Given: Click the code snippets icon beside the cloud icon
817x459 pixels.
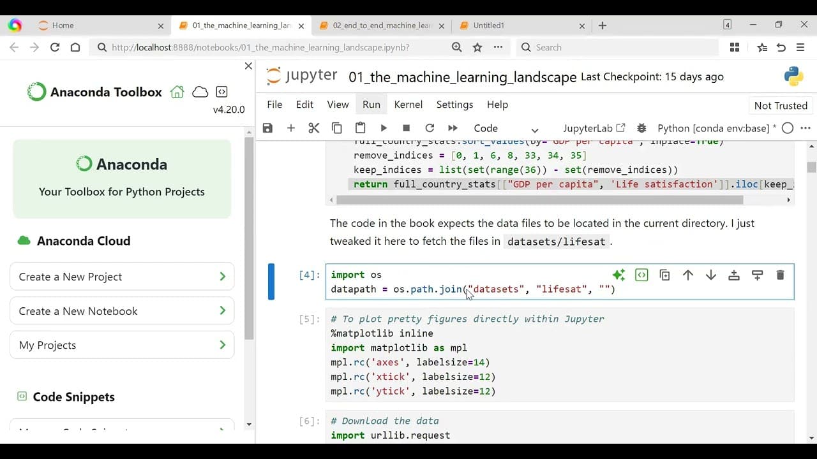Looking at the screenshot, I should (221, 92).
